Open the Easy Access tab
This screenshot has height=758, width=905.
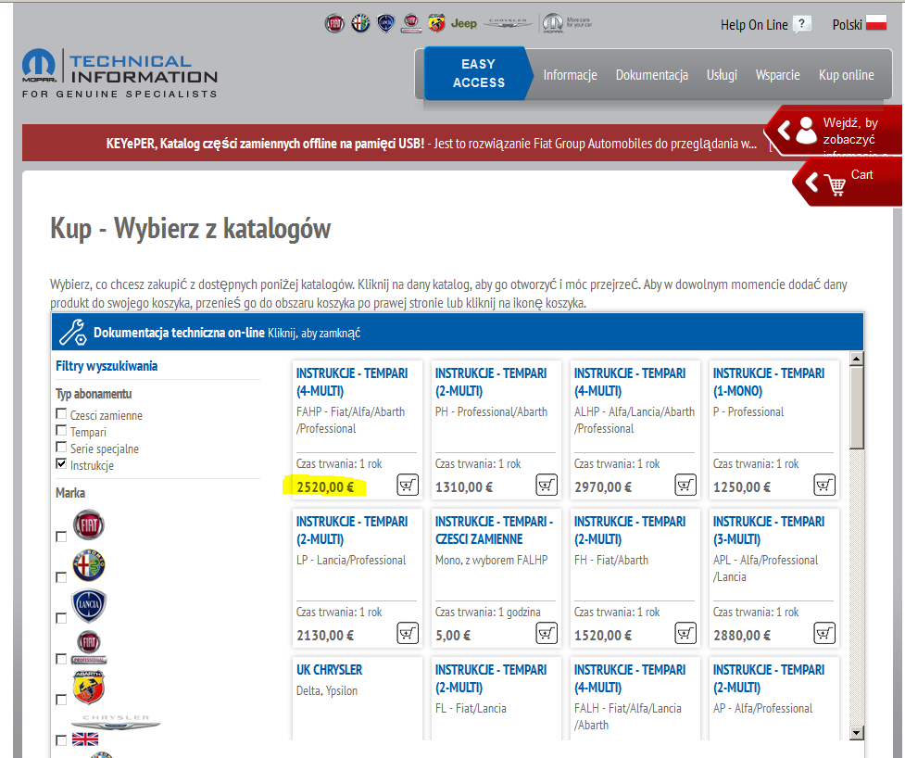point(478,73)
